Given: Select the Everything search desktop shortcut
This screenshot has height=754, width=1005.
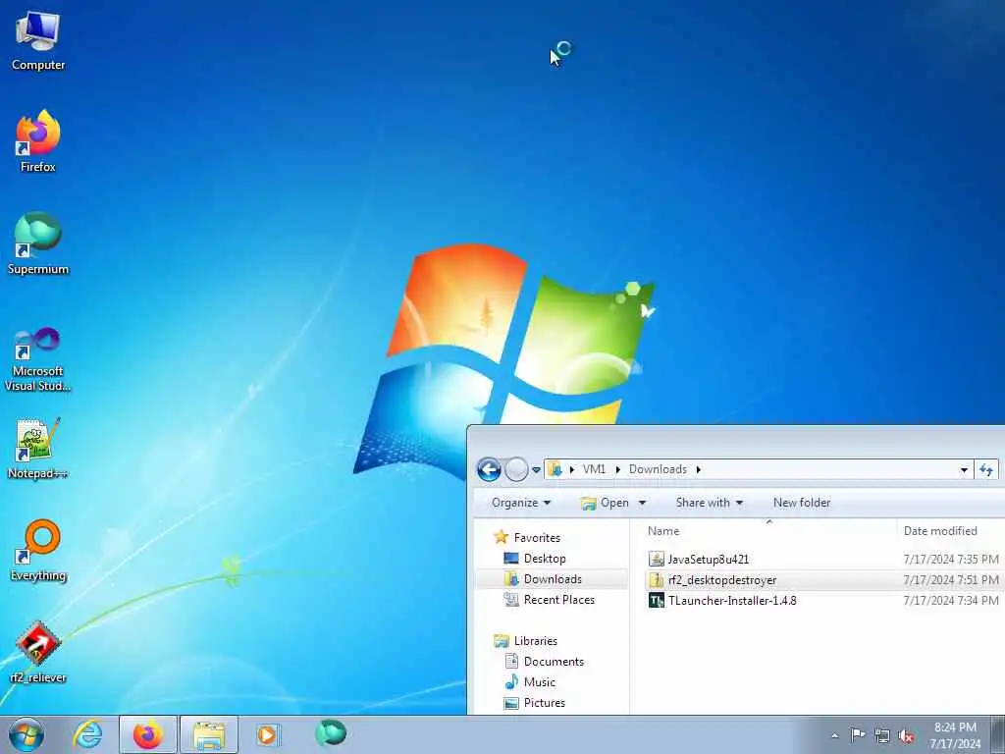Looking at the screenshot, I should click(38, 550).
